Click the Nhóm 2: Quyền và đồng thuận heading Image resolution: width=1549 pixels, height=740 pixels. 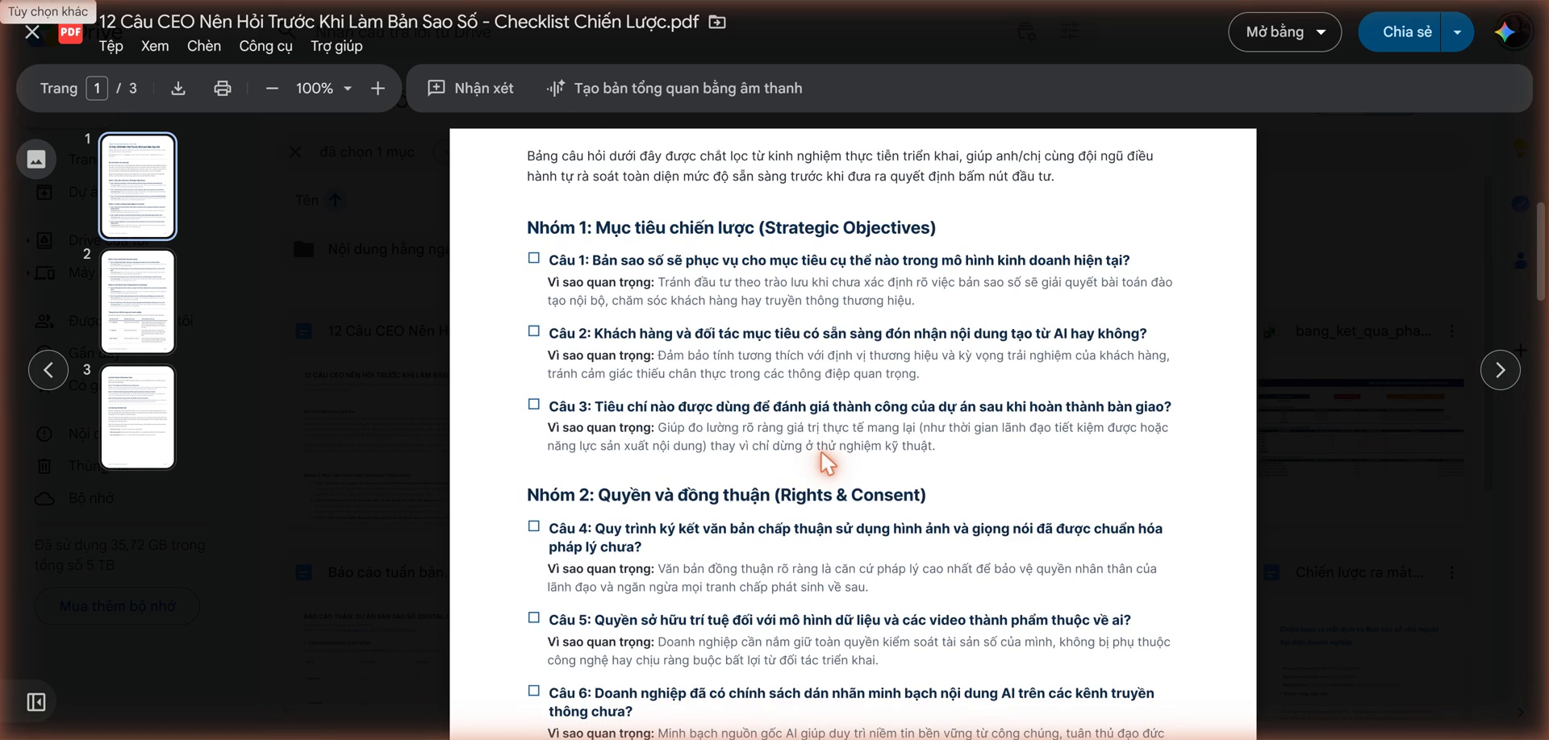tap(726, 495)
